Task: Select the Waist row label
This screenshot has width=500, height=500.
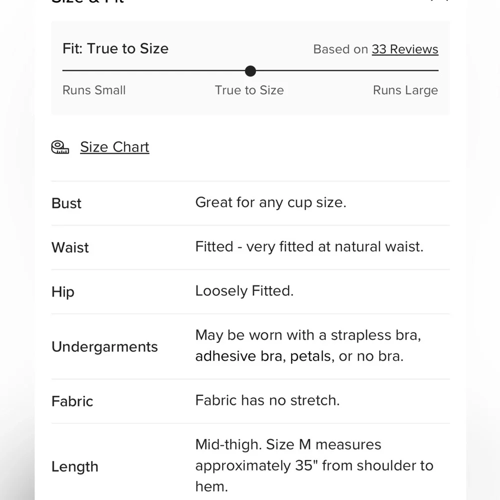Action: coord(70,247)
